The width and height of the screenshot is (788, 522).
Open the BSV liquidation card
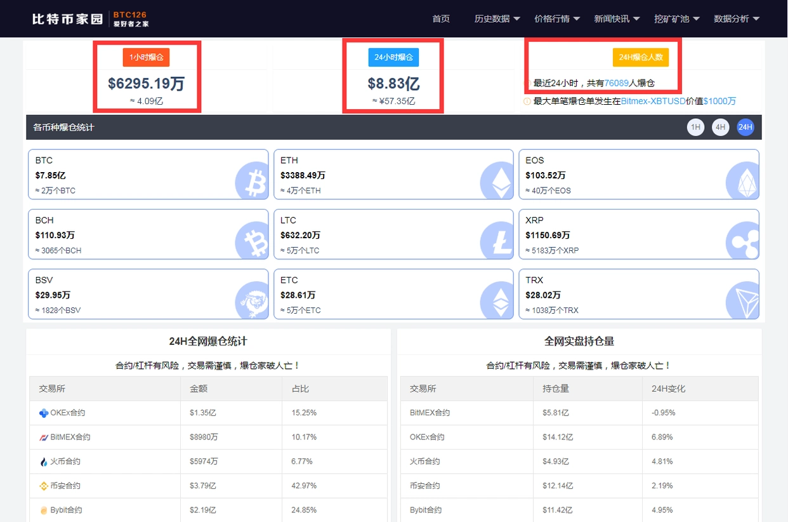click(148, 294)
